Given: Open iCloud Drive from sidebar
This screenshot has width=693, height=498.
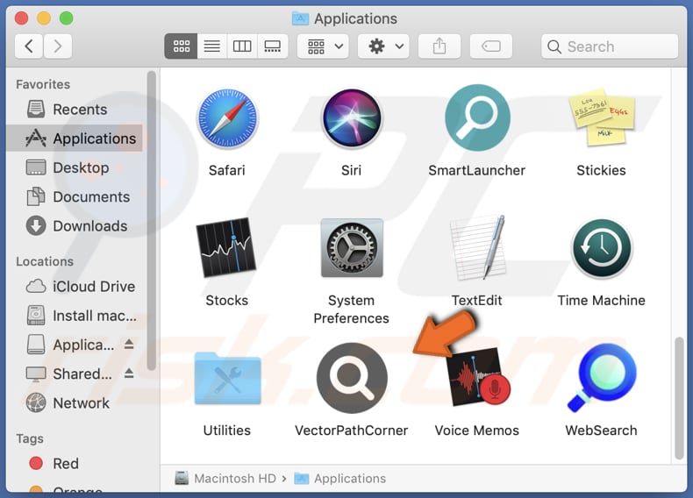Looking at the screenshot, I should coord(93,287).
